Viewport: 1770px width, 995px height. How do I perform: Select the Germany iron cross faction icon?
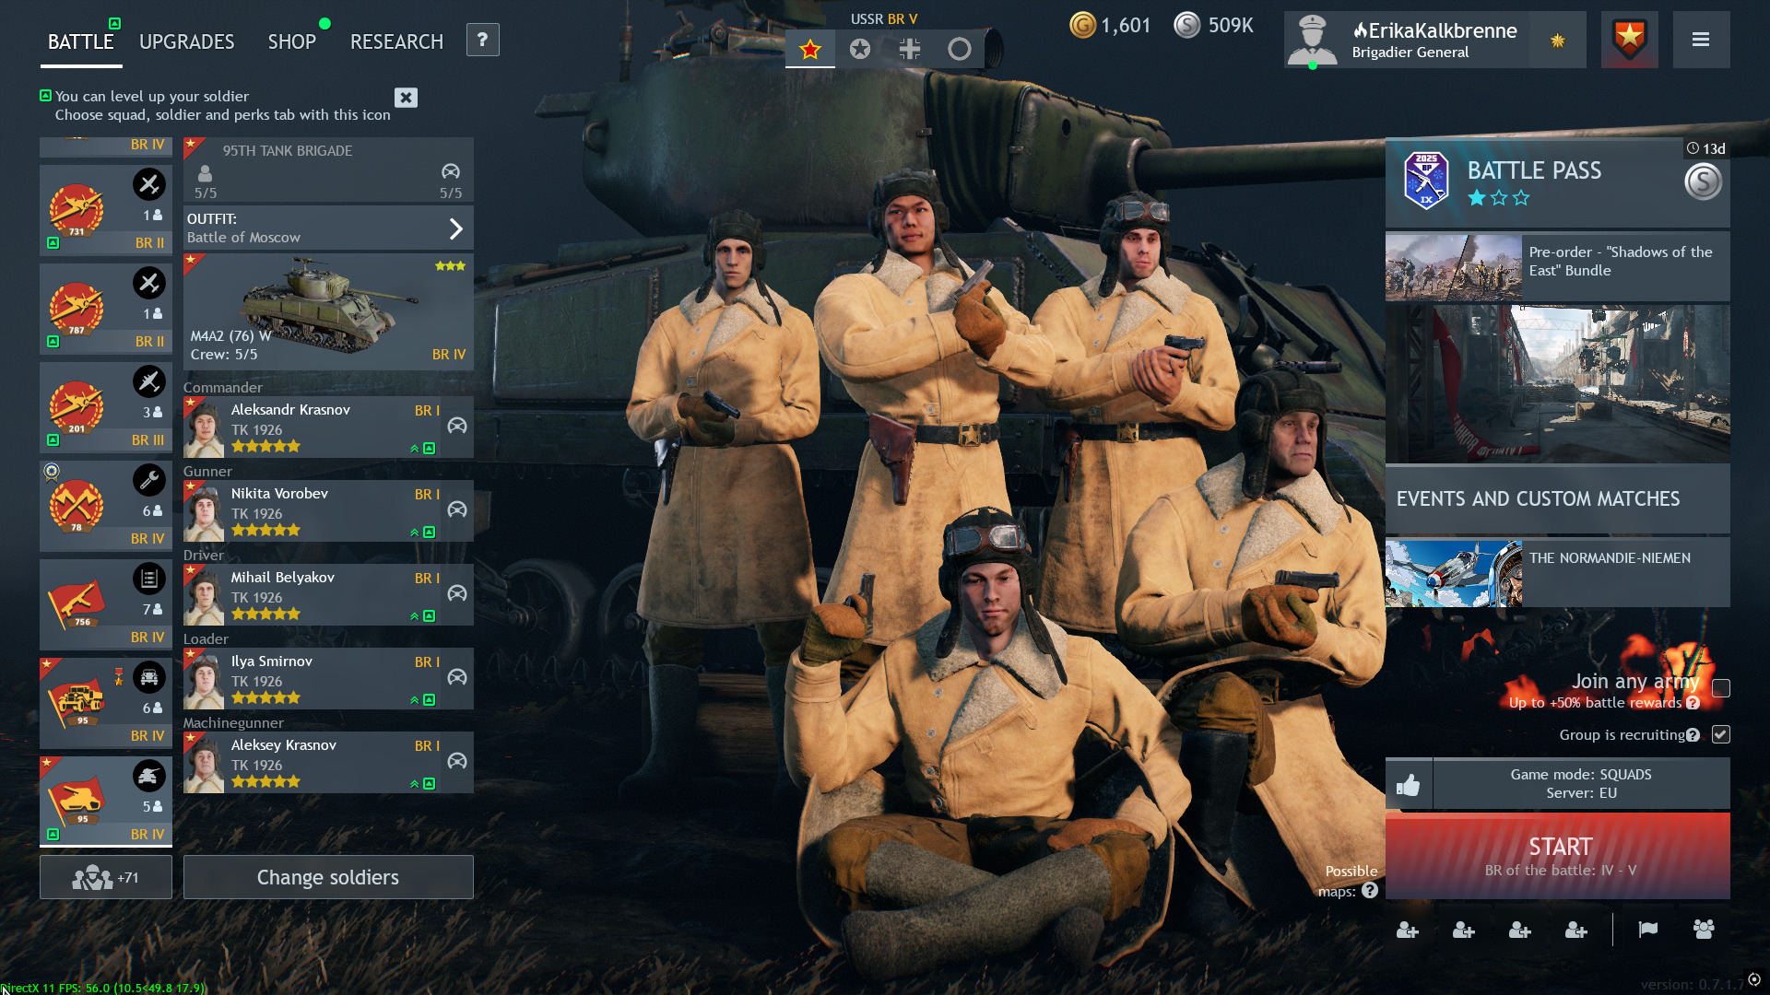click(x=909, y=49)
